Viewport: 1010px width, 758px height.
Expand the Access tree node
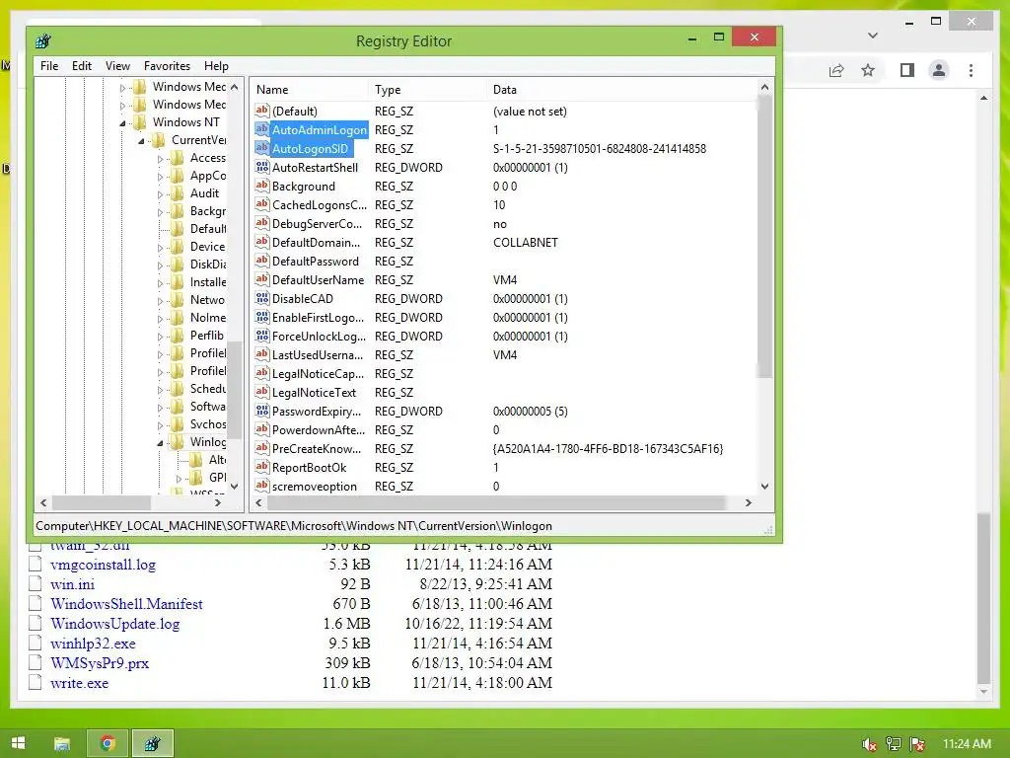coord(161,159)
